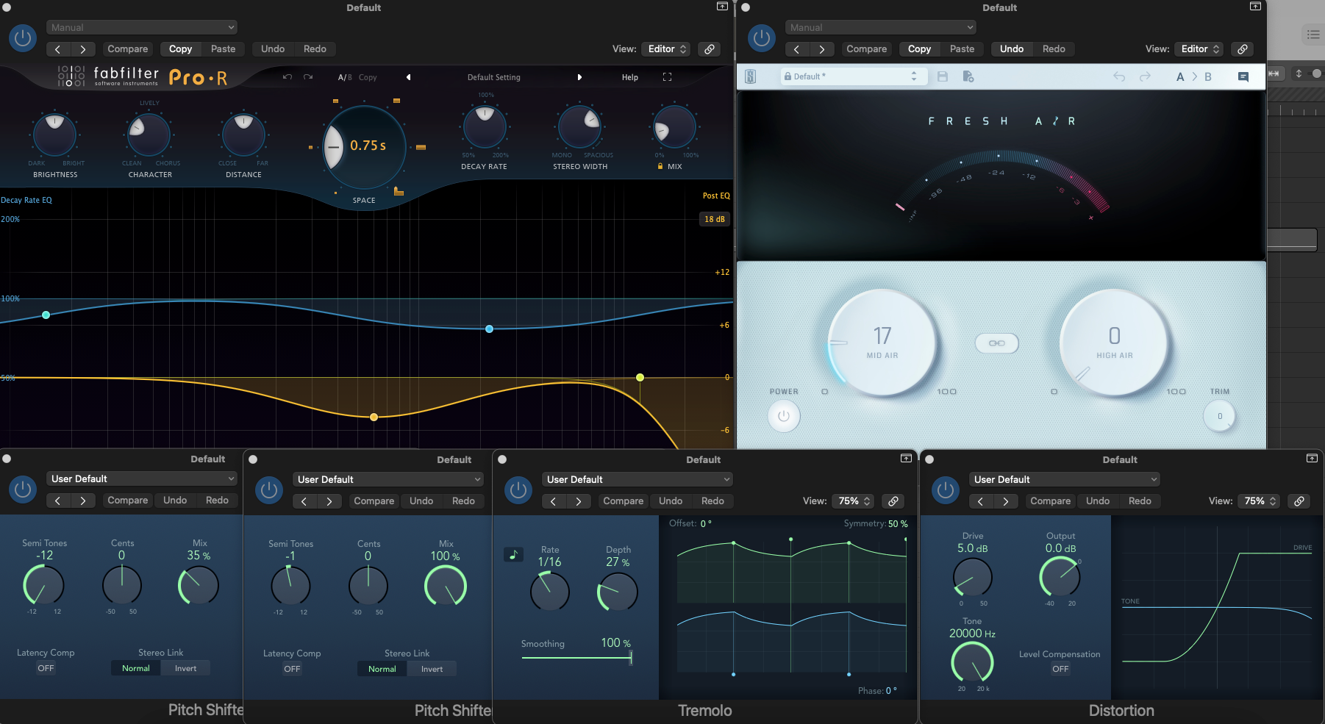Open User Default dropdown in Distortion
This screenshot has height=724, width=1325.
point(1065,479)
